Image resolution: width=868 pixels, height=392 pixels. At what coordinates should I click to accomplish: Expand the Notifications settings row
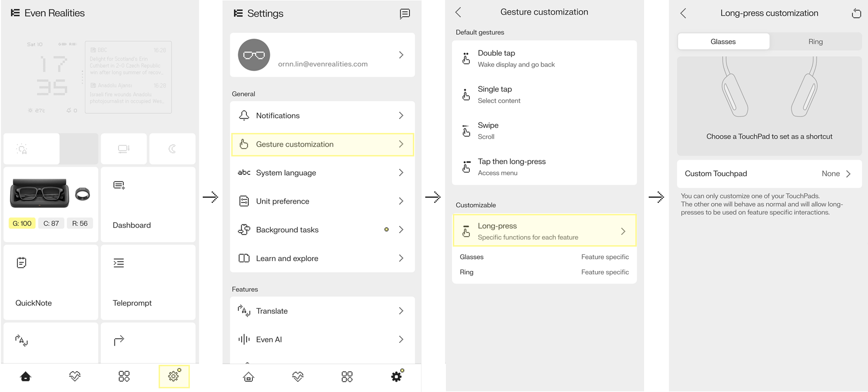(x=322, y=115)
